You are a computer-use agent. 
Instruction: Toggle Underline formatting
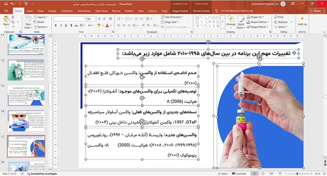66,26
